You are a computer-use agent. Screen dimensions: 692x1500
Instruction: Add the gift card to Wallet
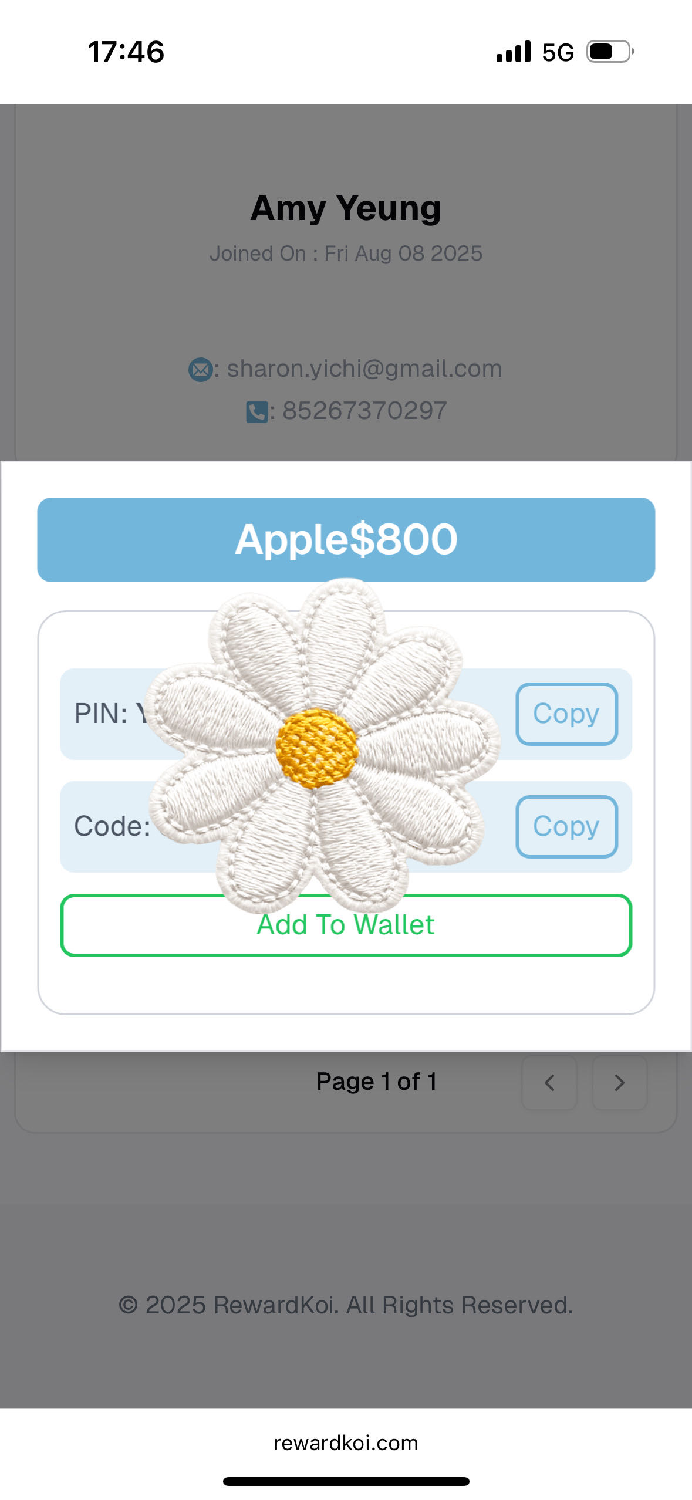click(x=346, y=925)
